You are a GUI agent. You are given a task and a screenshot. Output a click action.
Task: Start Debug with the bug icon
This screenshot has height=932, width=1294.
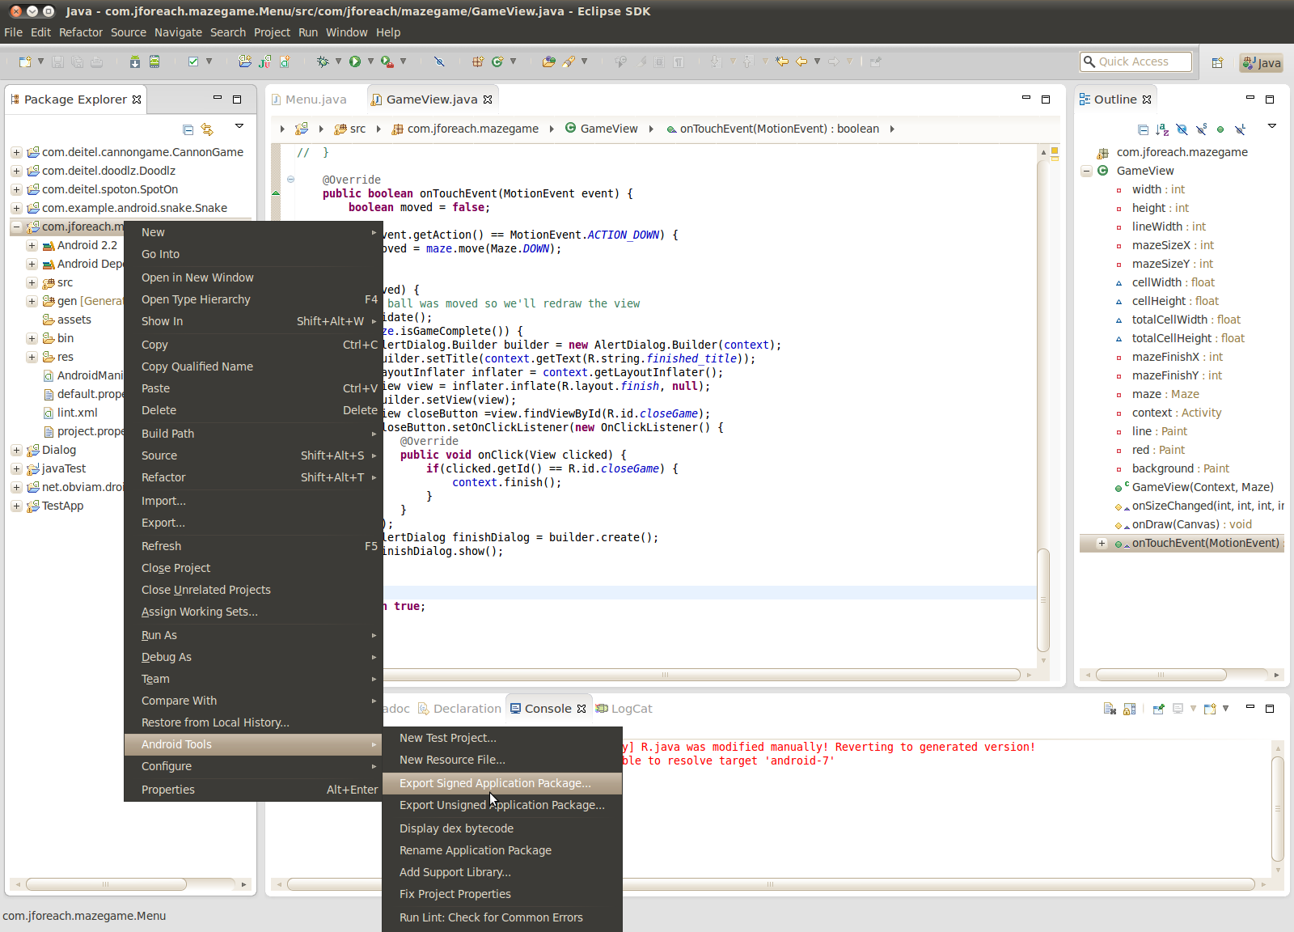point(323,61)
